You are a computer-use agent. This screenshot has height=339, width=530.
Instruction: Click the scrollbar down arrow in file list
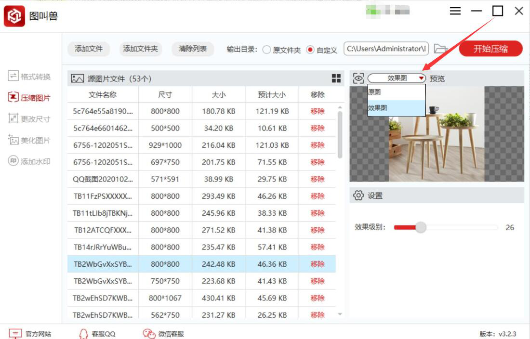[x=340, y=314]
